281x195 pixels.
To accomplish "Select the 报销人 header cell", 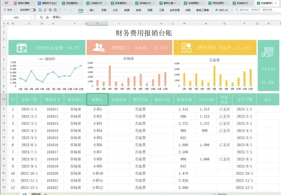I will click(98, 99).
